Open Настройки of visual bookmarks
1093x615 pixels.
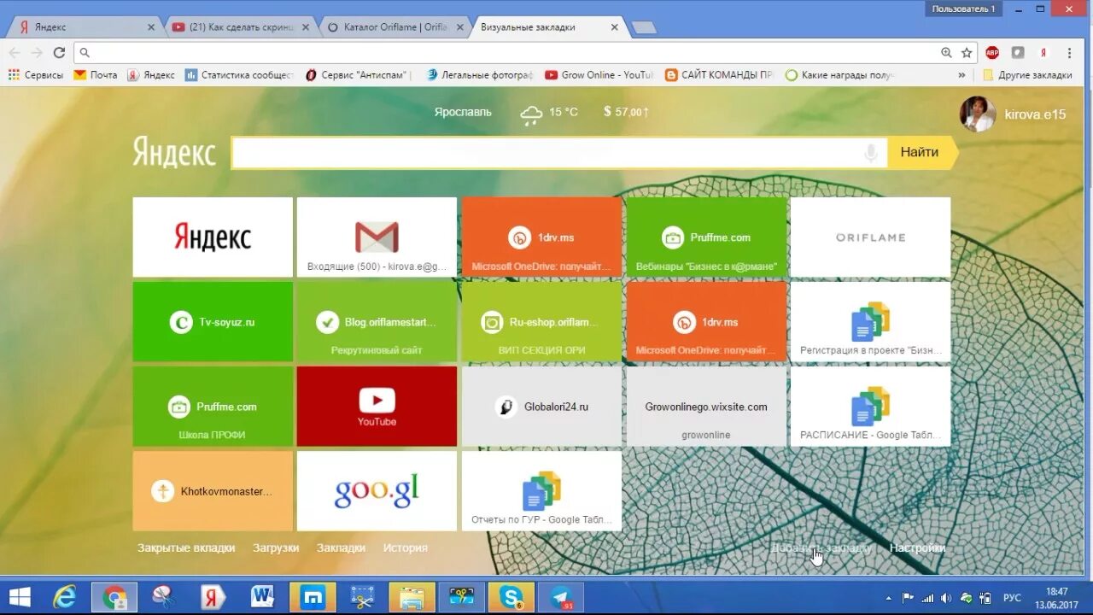918,548
